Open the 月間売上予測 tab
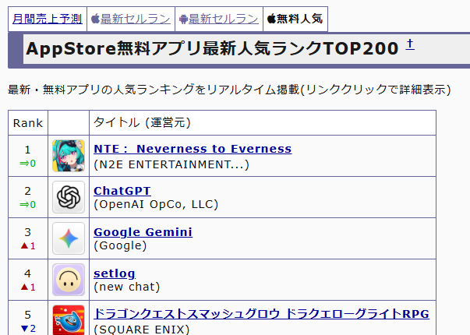This screenshot has height=335, width=470. coord(47,19)
